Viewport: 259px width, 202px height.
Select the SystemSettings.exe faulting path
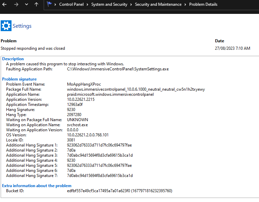coord(118,69)
